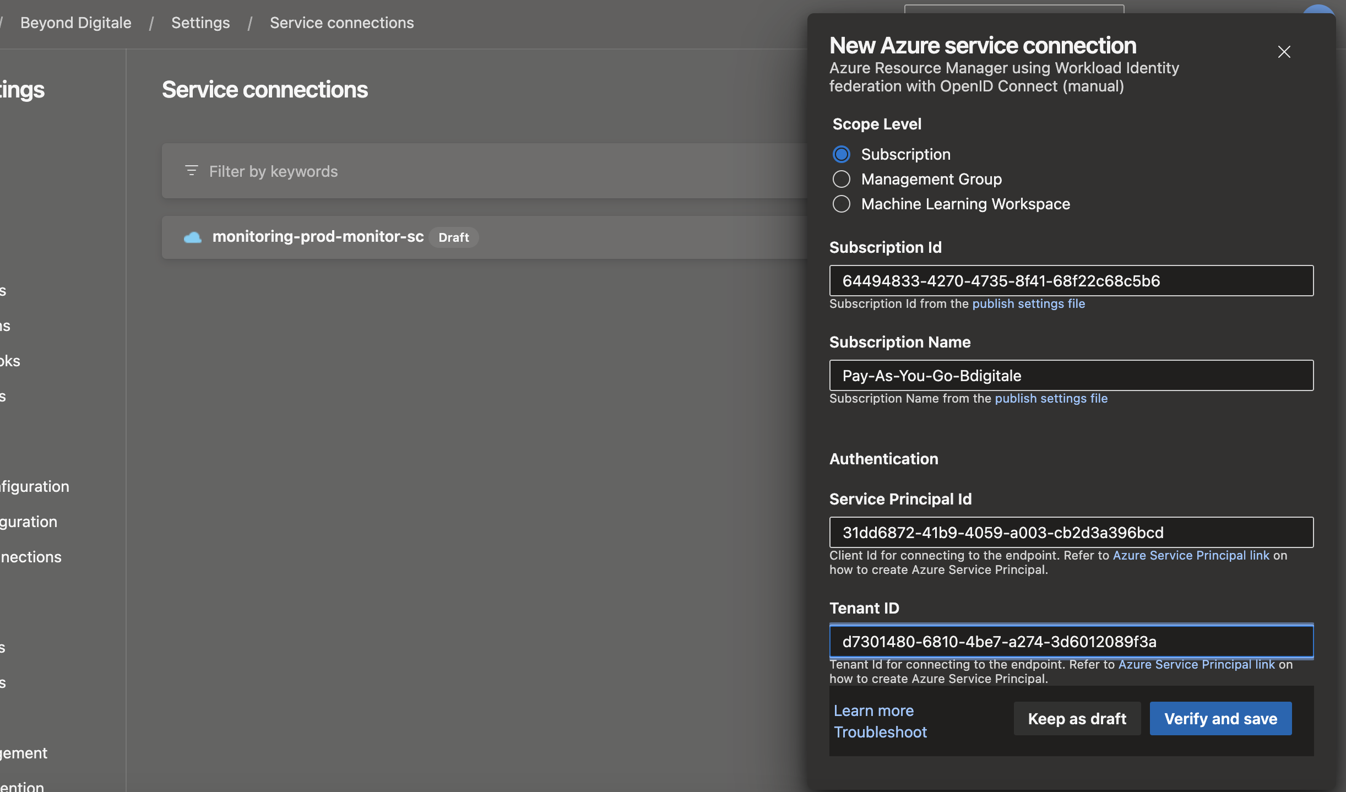
Task: Select the Subscription scope level
Action: 842,154
